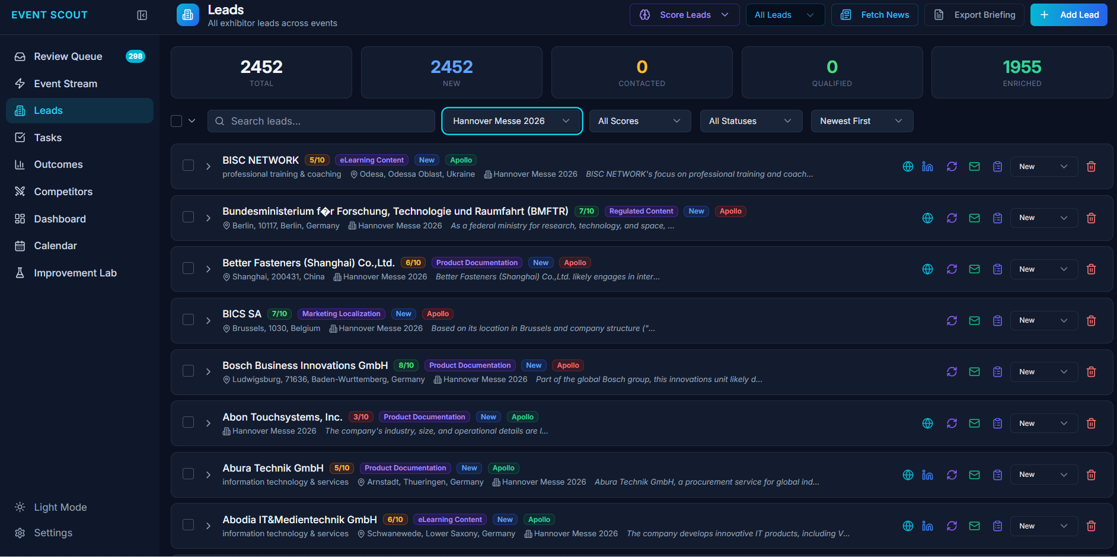This screenshot has height=557, width=1117.
Task: Refresh icon for Abura Technik GmbH
Action: pos(952,475)
